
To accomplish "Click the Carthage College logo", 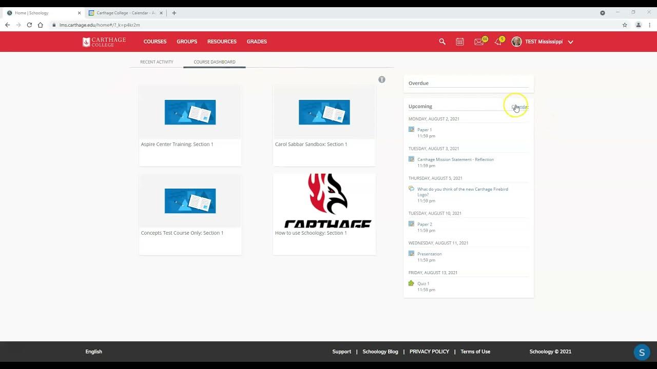I will tap(104, 42).
